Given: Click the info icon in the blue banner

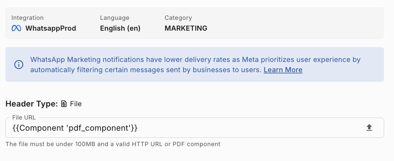Looking at the screenshot, I should coord(19,64).
